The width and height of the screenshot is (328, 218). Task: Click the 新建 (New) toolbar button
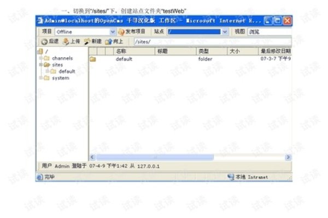click(x=93, y=41)
